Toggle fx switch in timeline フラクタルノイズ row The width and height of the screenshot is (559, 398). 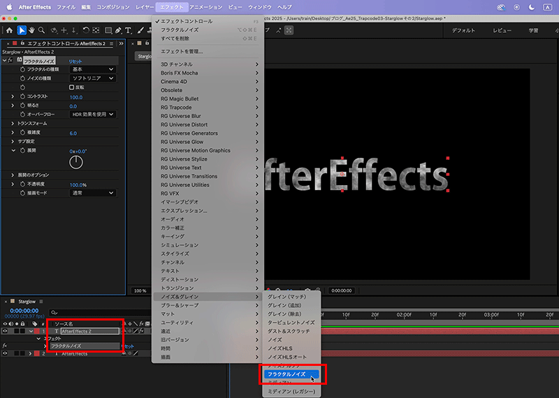(x=5, y=346)
